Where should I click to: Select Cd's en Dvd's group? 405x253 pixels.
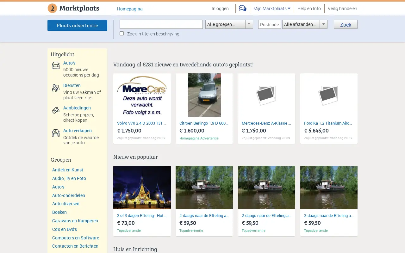click(x=65, y=229)
